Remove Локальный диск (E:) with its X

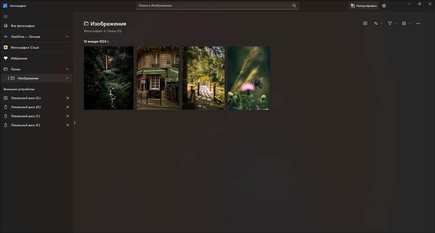tap(68, 125)
